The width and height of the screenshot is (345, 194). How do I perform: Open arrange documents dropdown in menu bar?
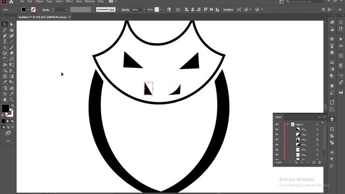tap(113, 2)
